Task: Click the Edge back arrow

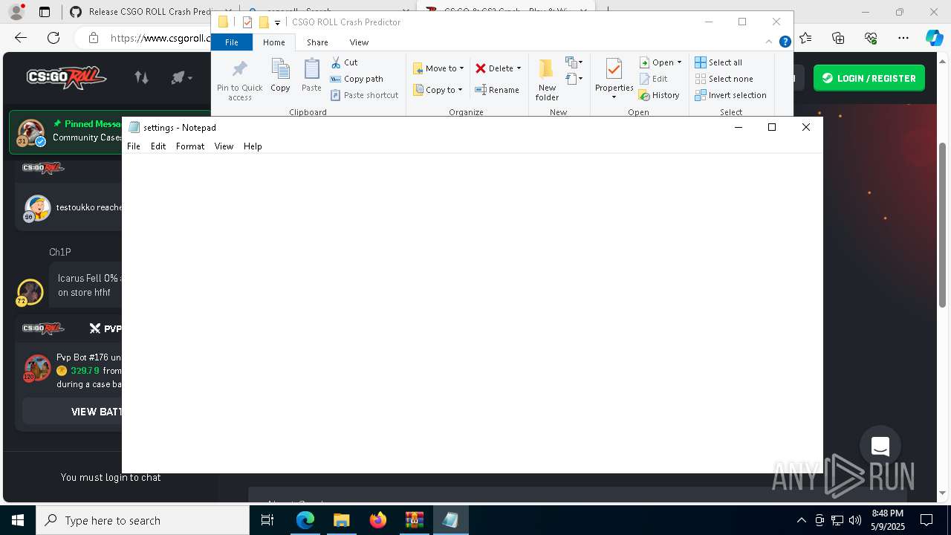Action: tap(21, 38)
